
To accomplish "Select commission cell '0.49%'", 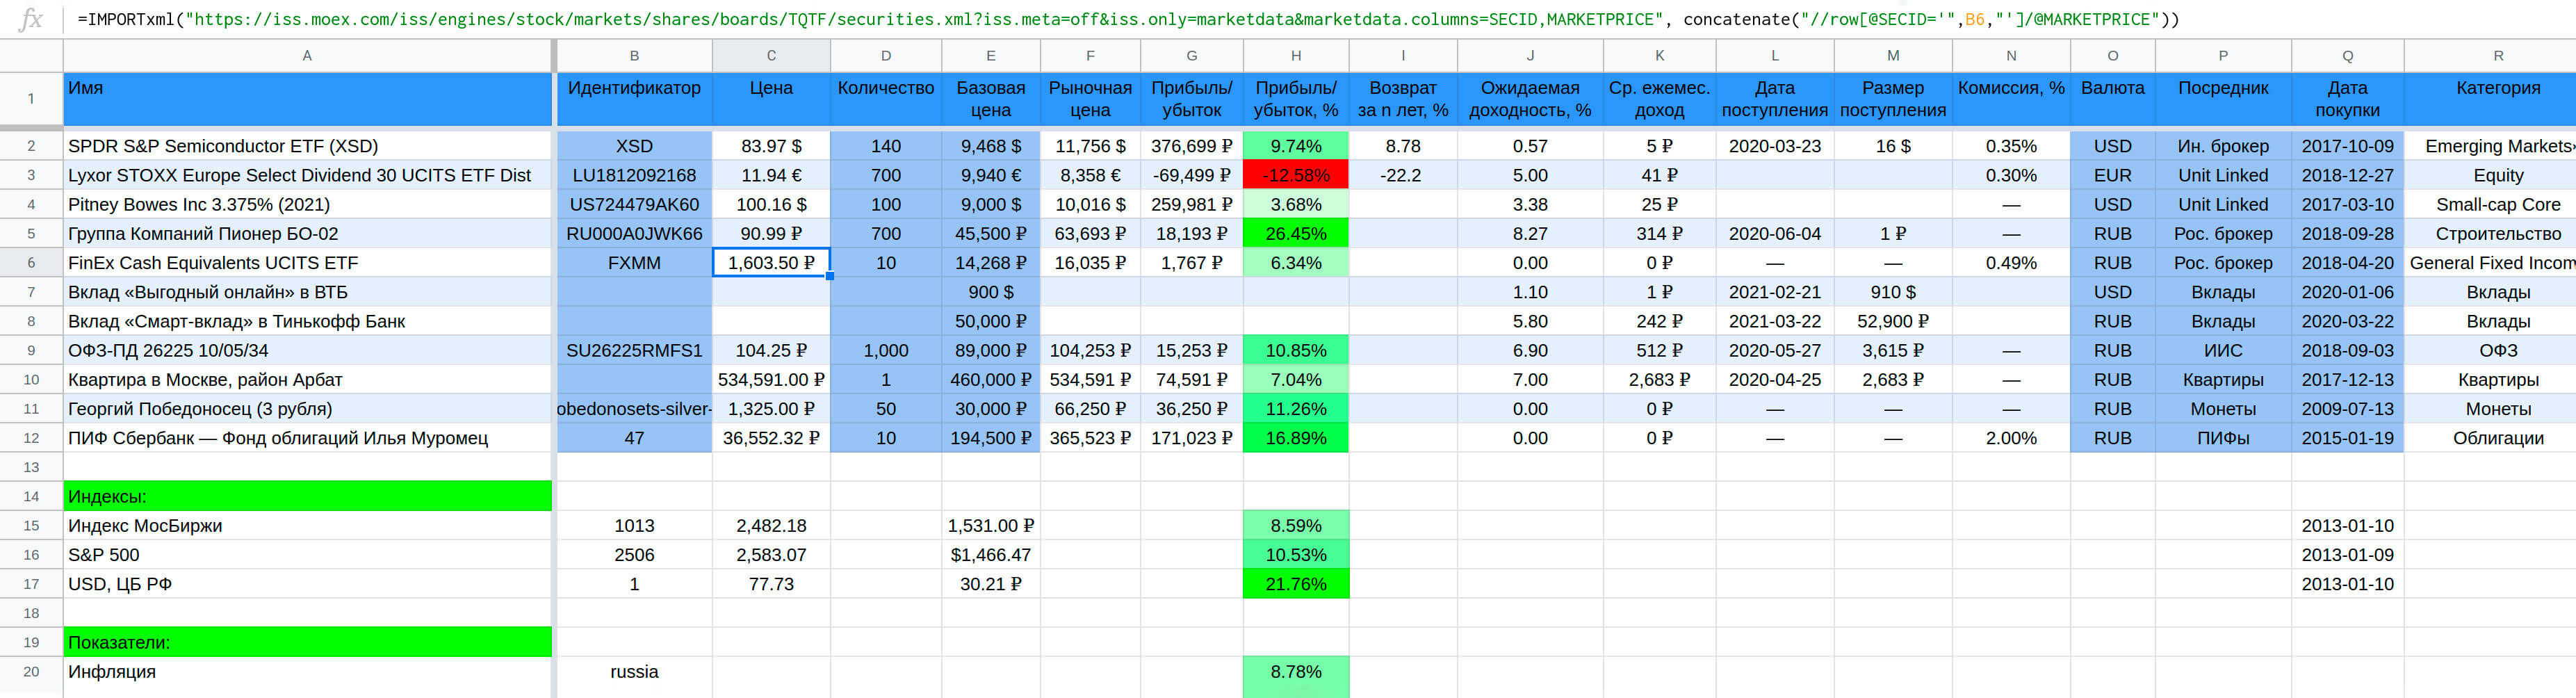I will click(2011, 263).
